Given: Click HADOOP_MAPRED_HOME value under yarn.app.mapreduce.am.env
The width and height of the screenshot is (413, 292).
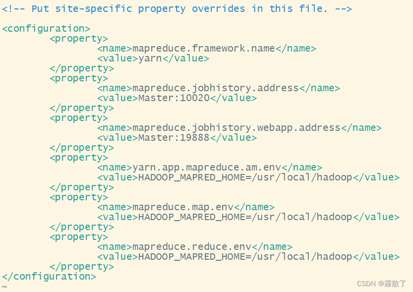Looking at the screenshot, I should [245, 177].
